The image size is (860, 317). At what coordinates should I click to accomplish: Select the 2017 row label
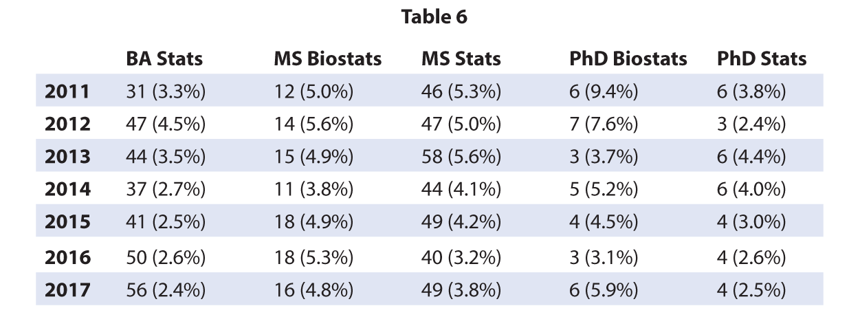point(67,290)
